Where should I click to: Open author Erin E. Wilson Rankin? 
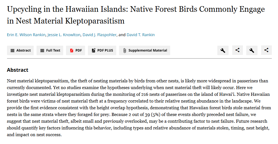(26, 35)
